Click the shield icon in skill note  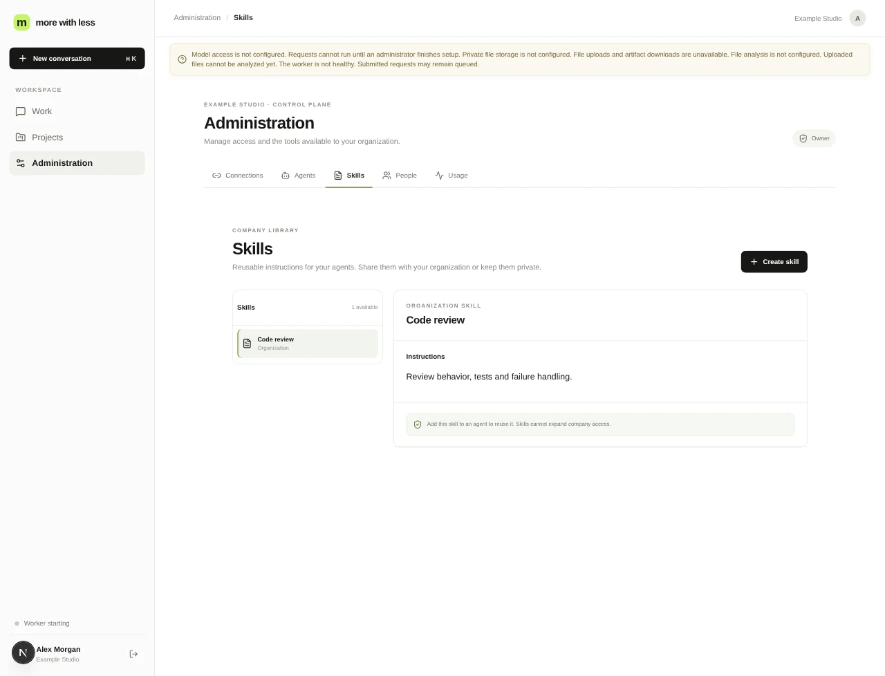(x=418, y=424)
